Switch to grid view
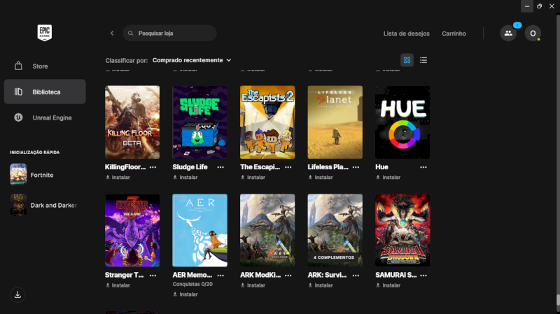This screenshot has width=560, height=314. [x=407, y=60]
